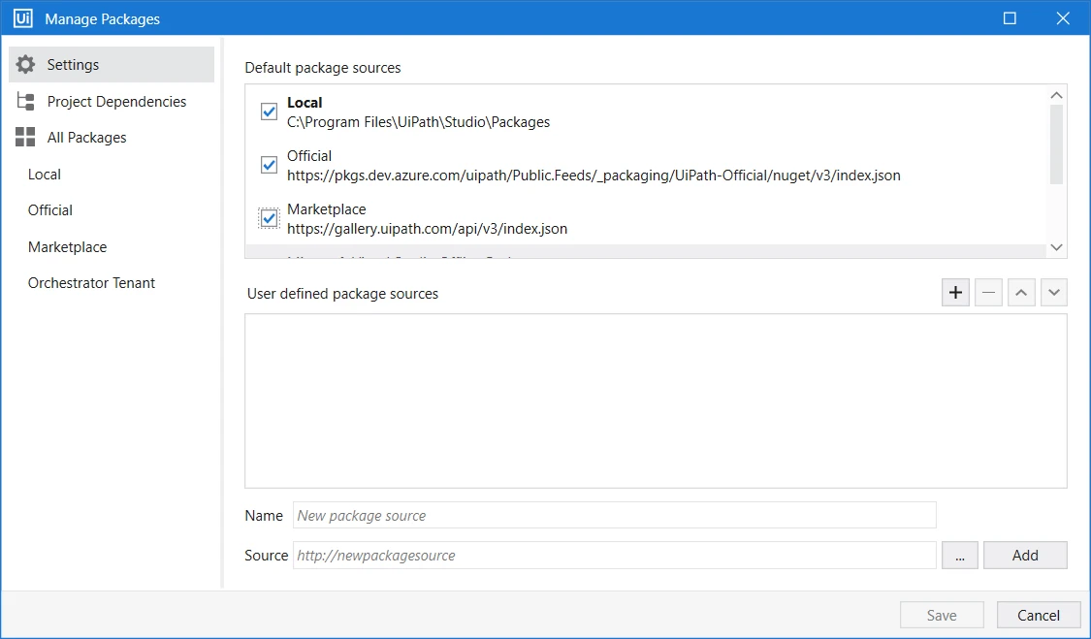Click the ellipsis browse button next to Source
The image size is (1091, 639).
point(959,555)
